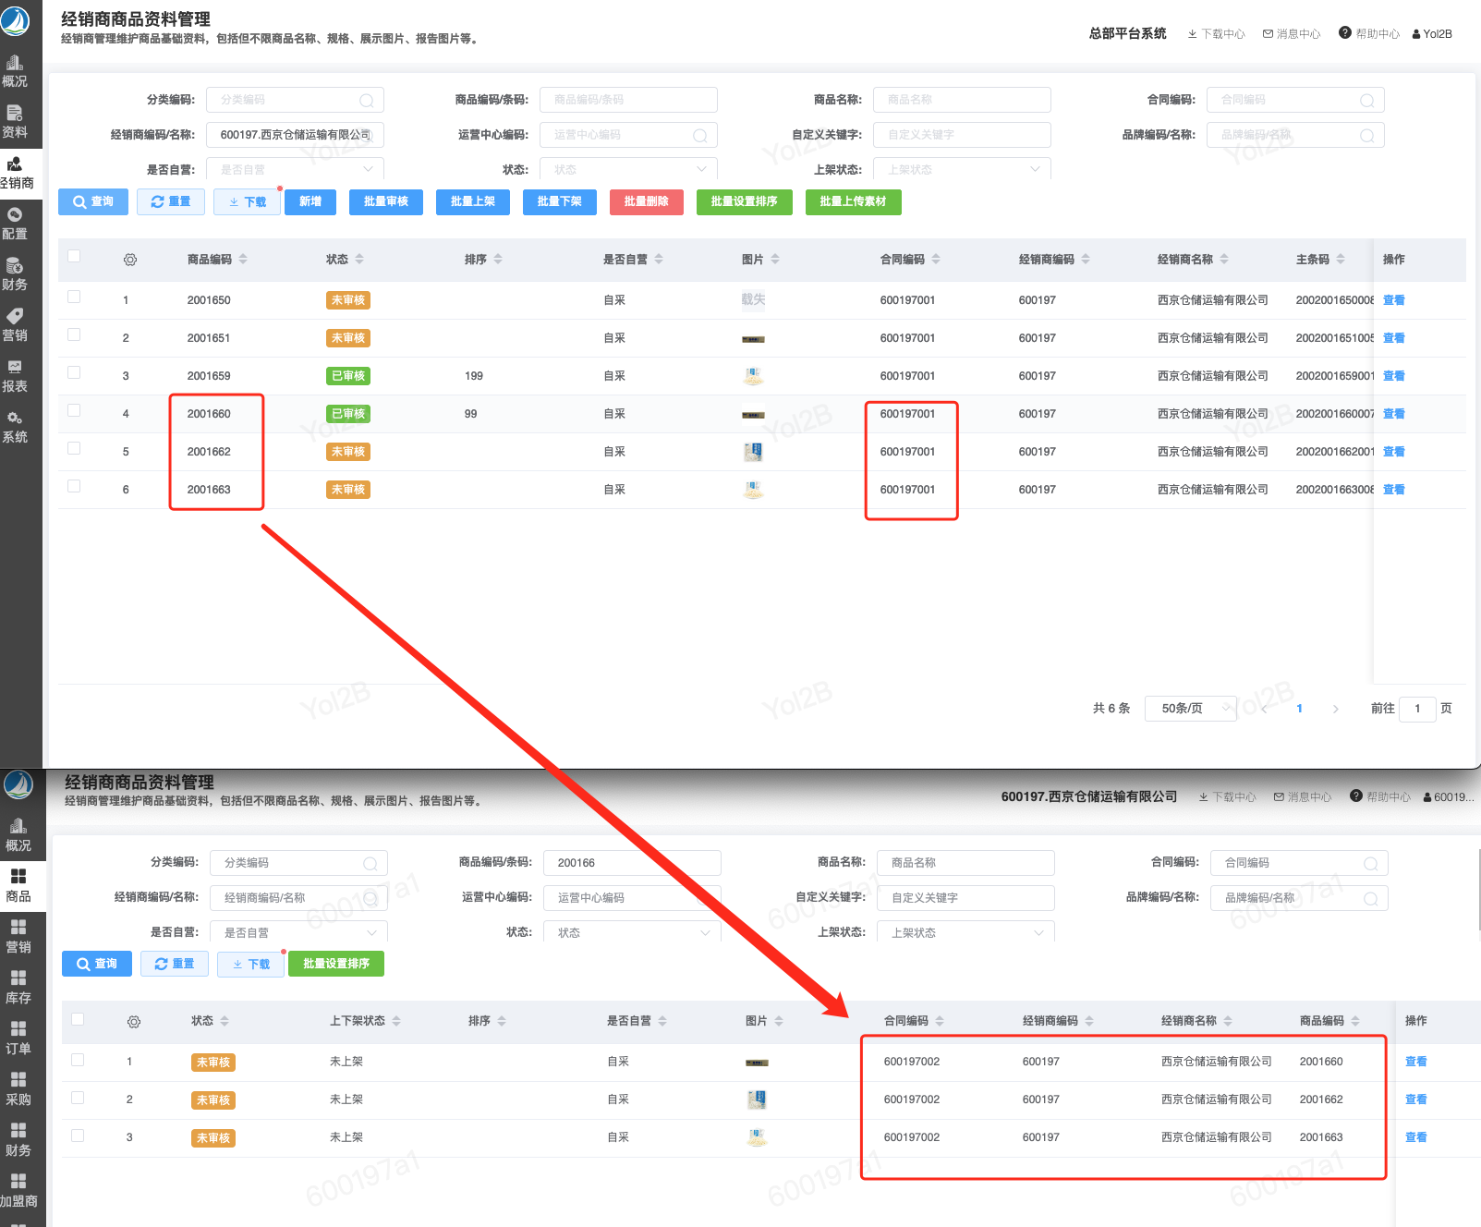This screenshot has width=1481, height=1227.
Task: Select 经销商 in the top window sidebar
Action: [x=16, y=173]
